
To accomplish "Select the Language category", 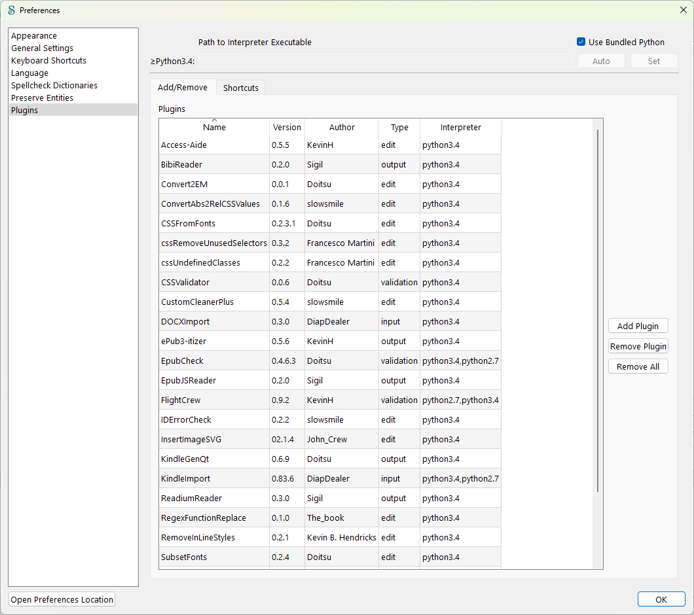I will pyautogui.click(x=73, y=73).
